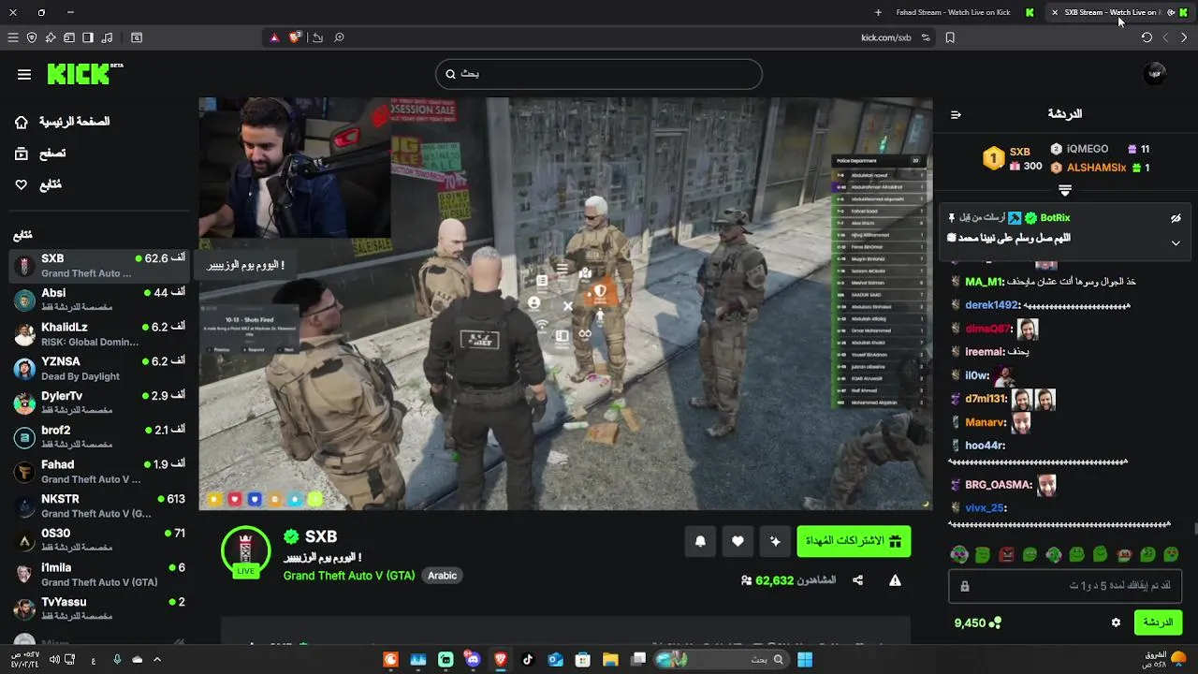Screen dimensions: 1198x674
Task: Mute the SXB Stream tab audio
Action: [1171, 12]
